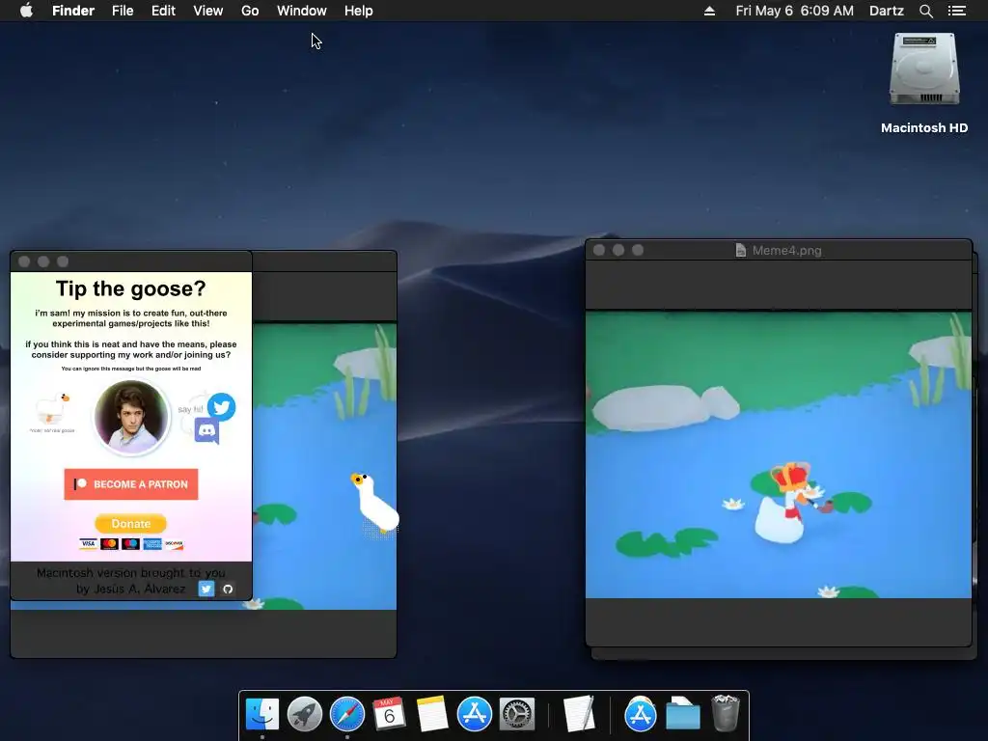
Task: Open App Store next to Notes in Dock
Action: pos(474,715)
